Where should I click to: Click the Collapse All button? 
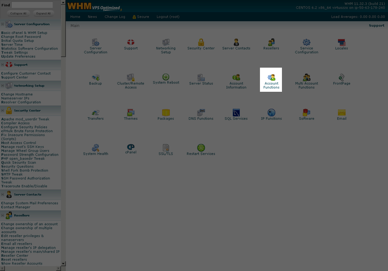pos(18,14)
